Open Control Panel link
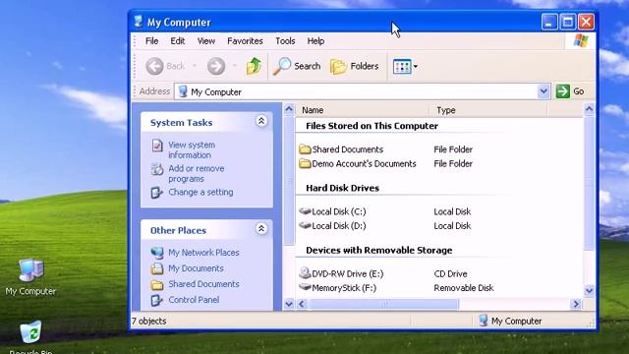 (x=194, y=299)
